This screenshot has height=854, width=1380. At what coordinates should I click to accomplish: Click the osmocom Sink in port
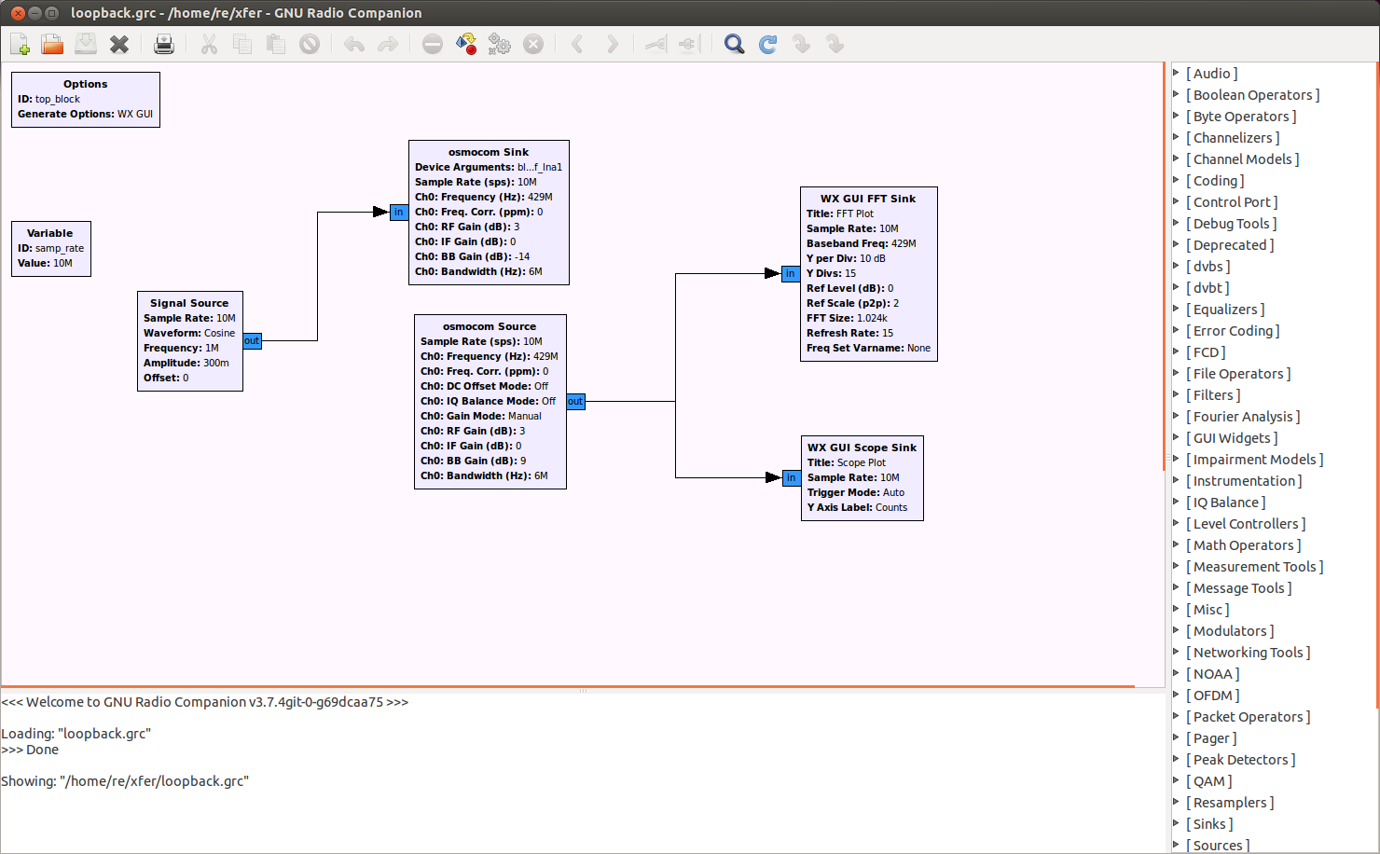coord(399,213)
